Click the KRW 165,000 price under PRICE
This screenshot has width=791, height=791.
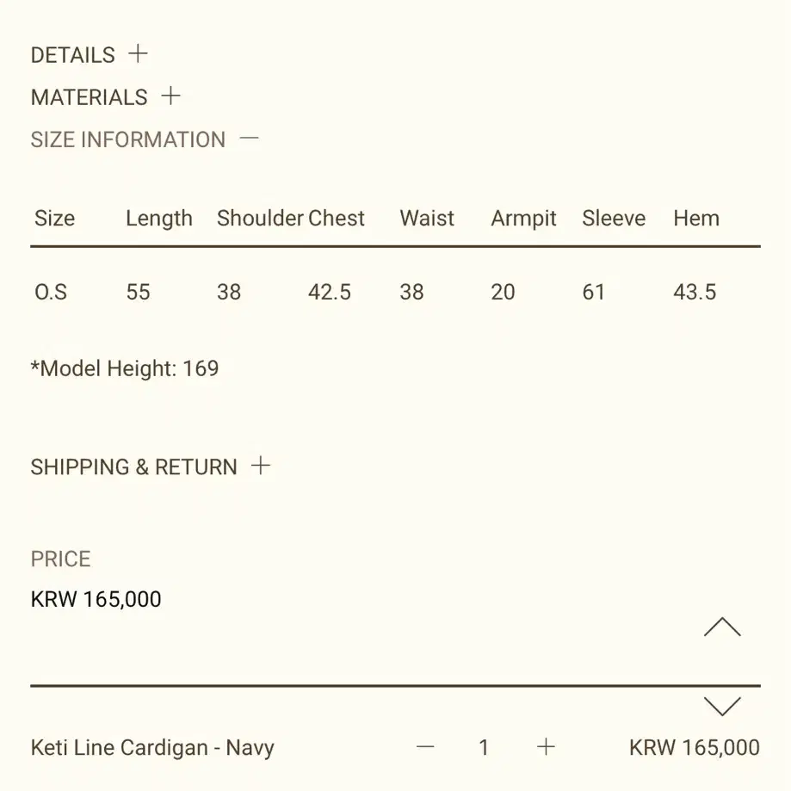(x=96, y=599)
